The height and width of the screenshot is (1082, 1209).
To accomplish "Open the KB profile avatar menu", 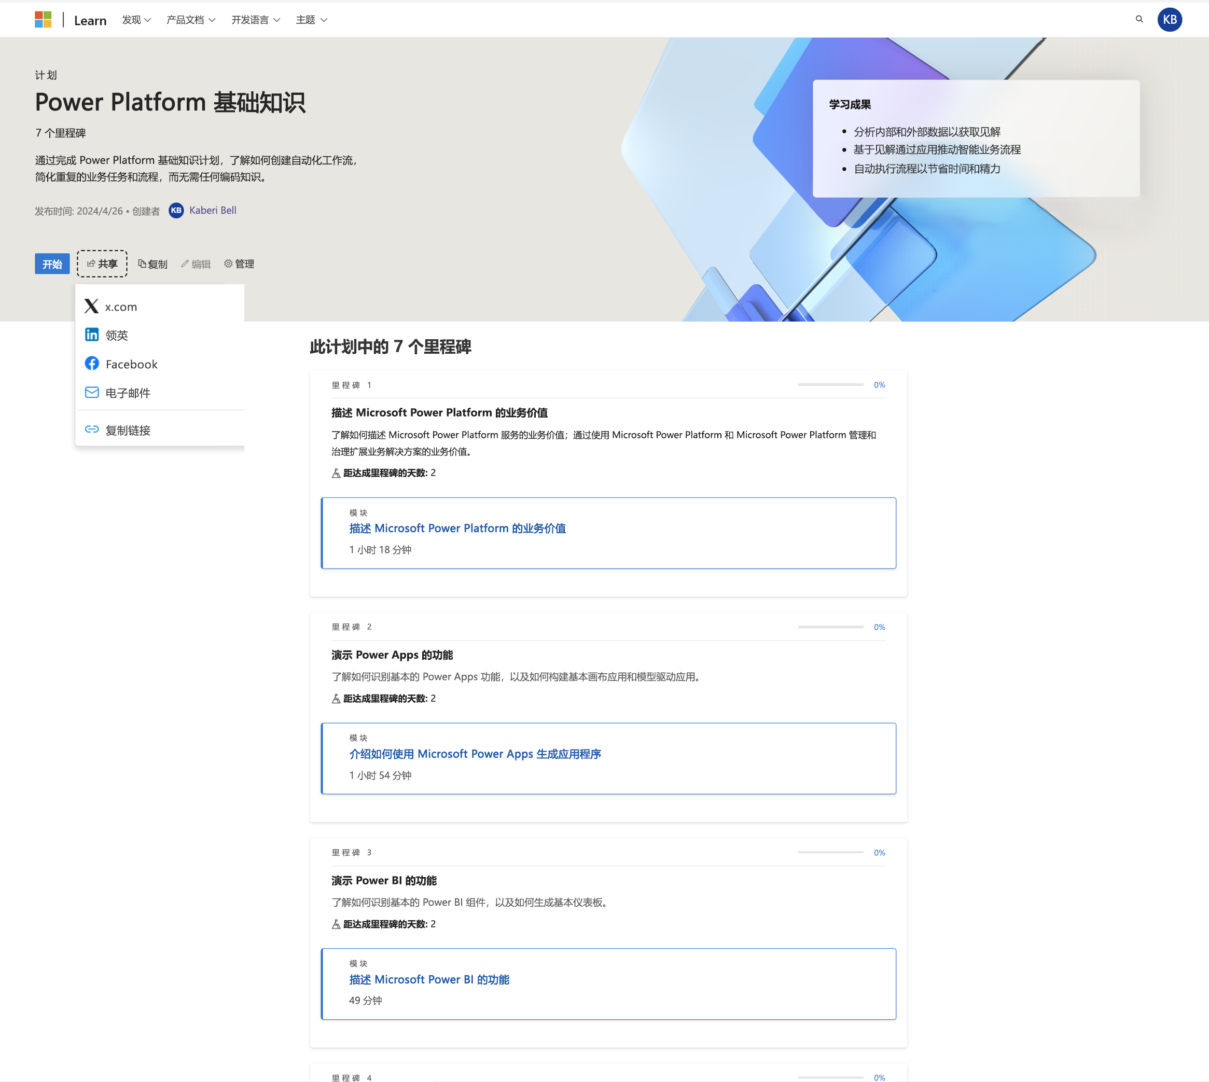I will [x=1169, y=20].
